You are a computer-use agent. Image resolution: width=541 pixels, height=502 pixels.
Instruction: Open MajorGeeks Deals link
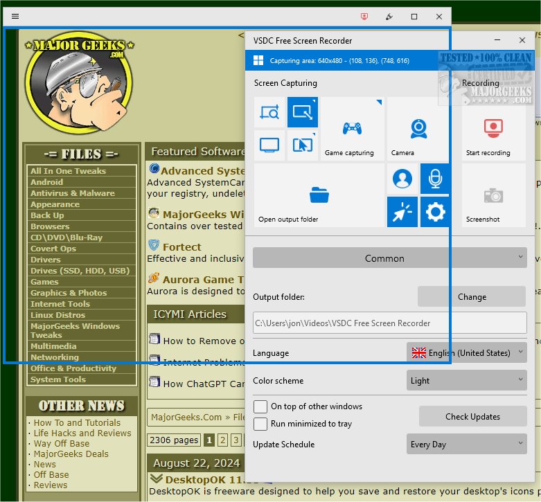point(71,454)
